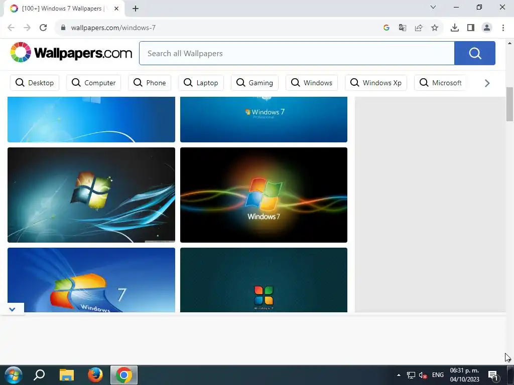Focus the Search all Wallpapers field

point(297,53)
